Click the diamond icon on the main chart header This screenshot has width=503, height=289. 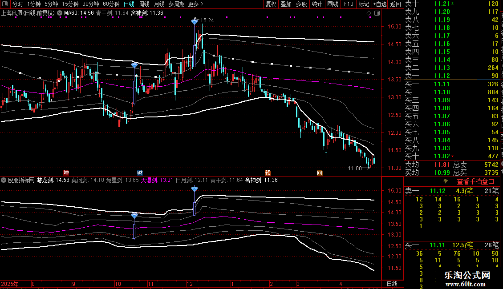point(369,13)
